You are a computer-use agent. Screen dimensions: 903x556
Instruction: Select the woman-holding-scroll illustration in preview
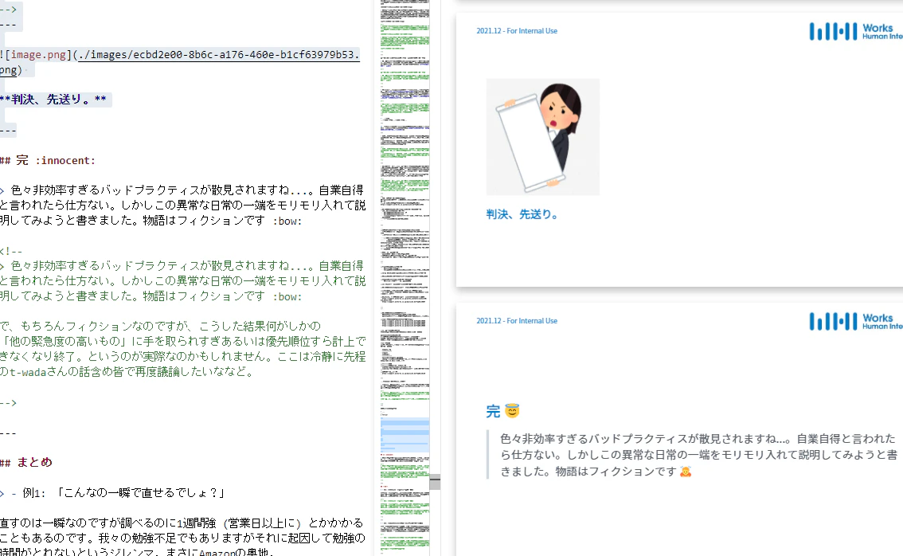click(542, 137)
